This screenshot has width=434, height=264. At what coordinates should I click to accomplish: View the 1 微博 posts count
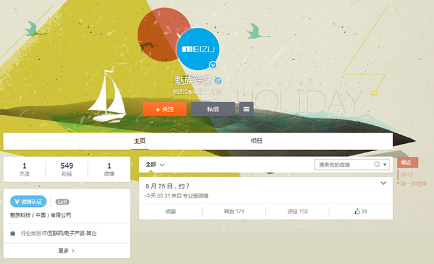(109, 169)
